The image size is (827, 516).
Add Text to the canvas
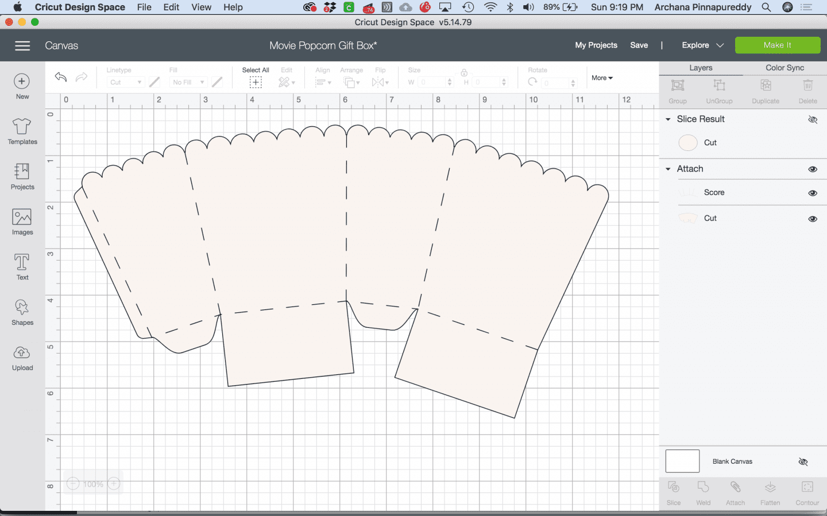pos(22,267)
